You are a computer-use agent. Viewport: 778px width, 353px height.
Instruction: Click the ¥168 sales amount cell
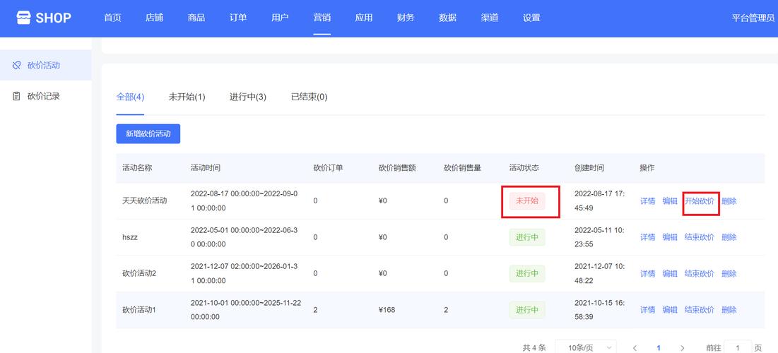click(x=387, y=310)
